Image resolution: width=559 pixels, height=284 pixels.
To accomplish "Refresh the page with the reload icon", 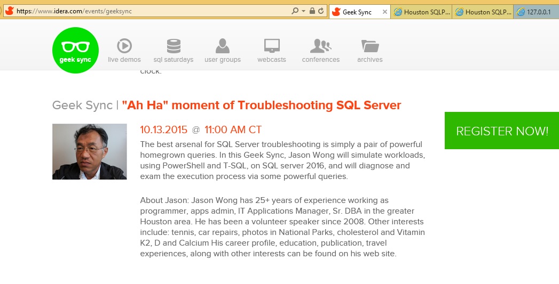I will point(321,11).
